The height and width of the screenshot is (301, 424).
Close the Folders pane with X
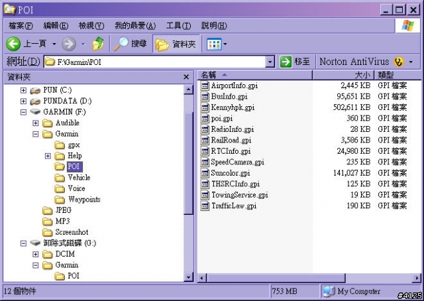point(186,77)
